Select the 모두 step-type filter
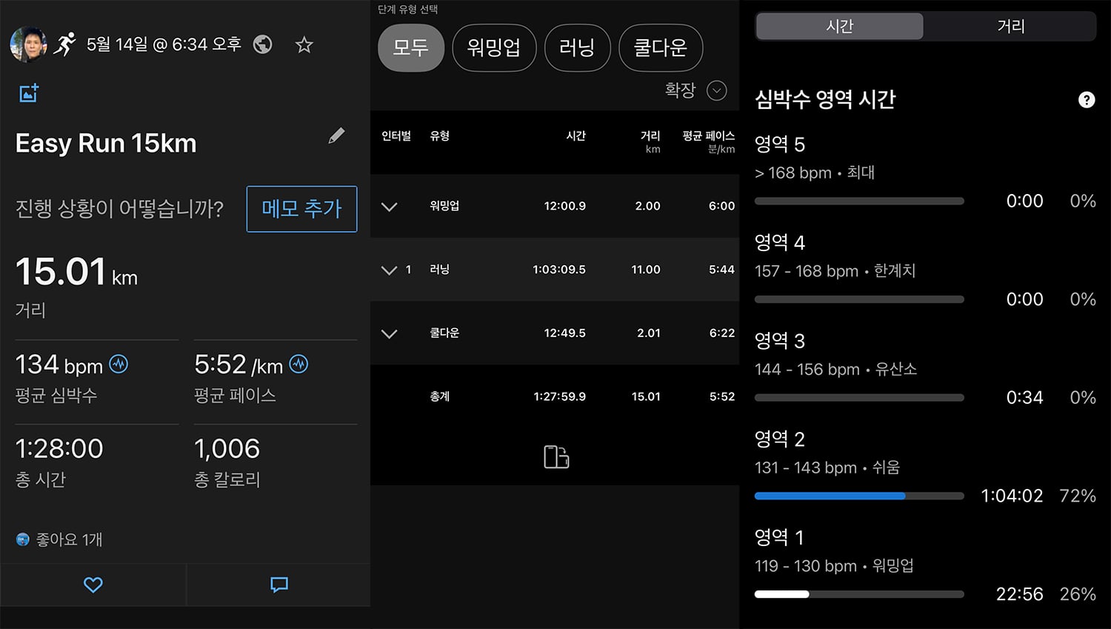The width and height of the screenshot is (1111, 629). click(411, 48)
